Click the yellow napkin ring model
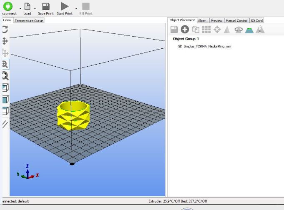The image size is (284, 210). (x=73, y=115)
